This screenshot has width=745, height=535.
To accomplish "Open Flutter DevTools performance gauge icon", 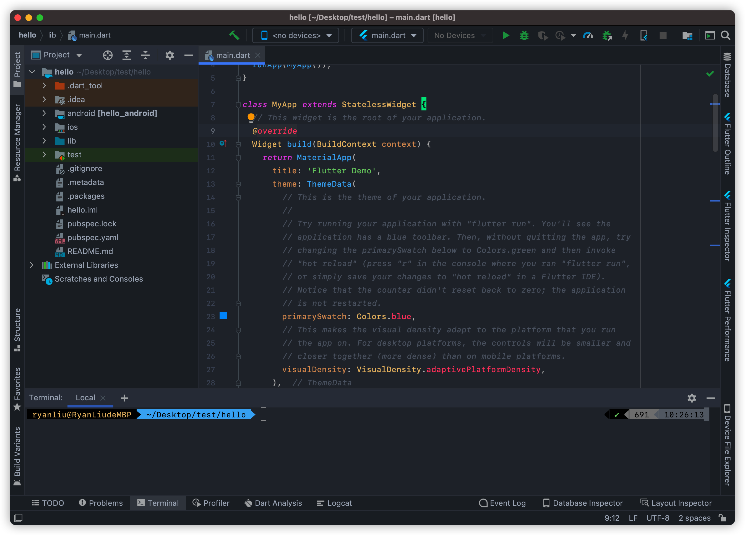I will tap(588, 35).
